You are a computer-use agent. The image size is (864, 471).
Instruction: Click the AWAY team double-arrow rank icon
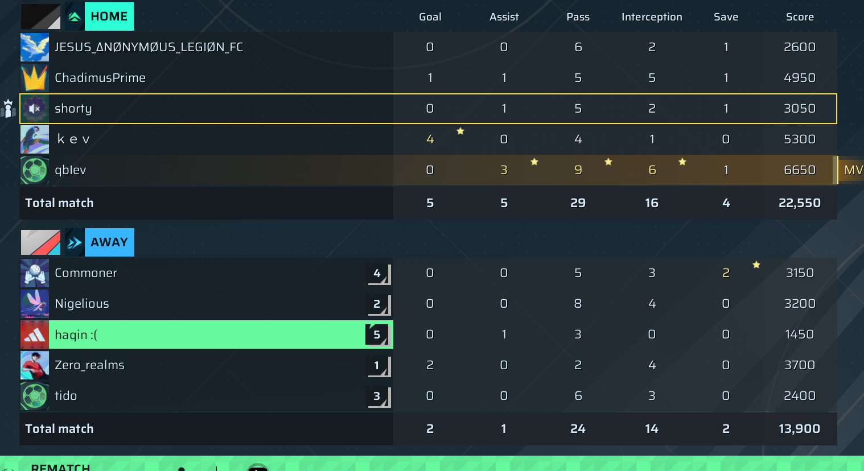tap(75, 243)
